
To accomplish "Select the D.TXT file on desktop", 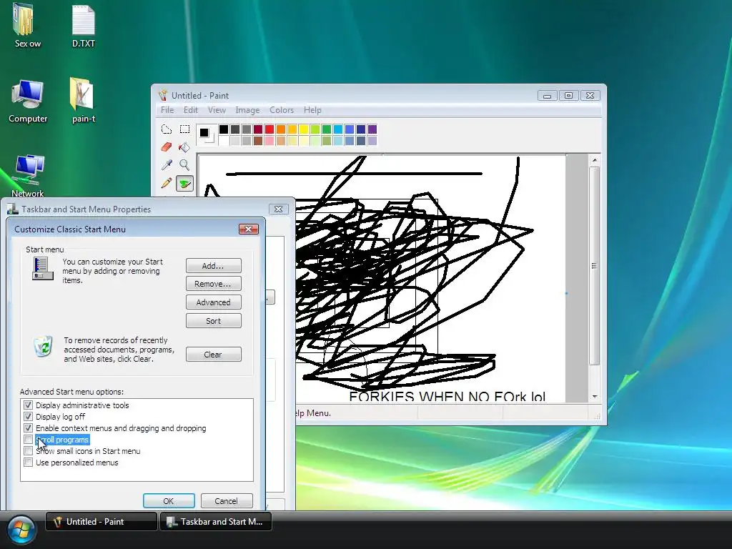I will [83, 26].
